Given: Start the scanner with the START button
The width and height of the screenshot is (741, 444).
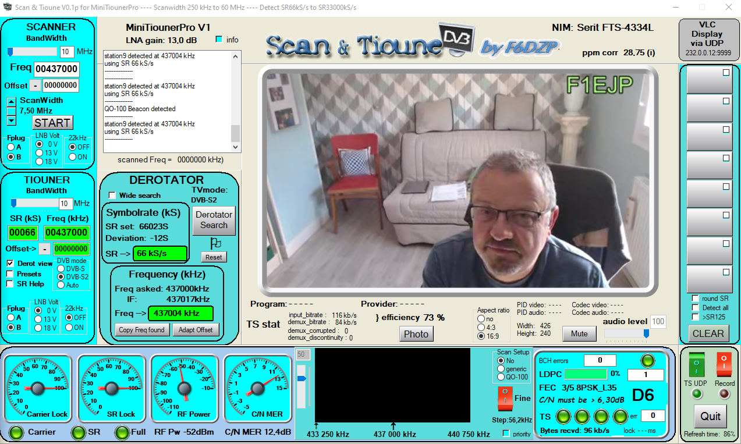Looking at the screenshot, I should click(x=52, y=123).
